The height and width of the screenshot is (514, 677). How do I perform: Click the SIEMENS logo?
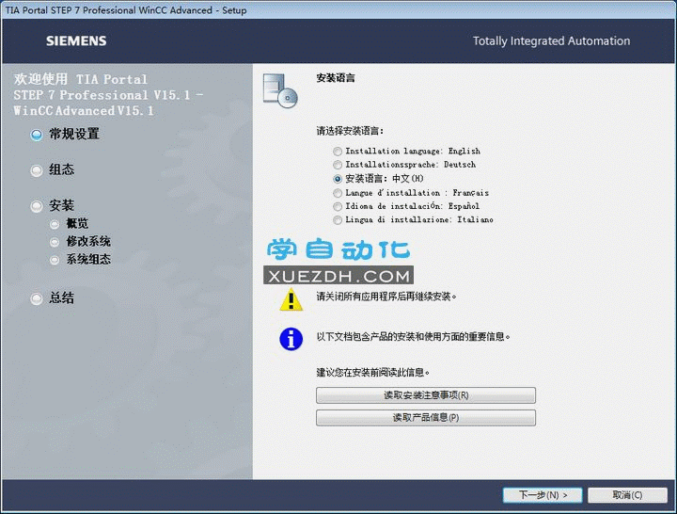pos(76,41)
